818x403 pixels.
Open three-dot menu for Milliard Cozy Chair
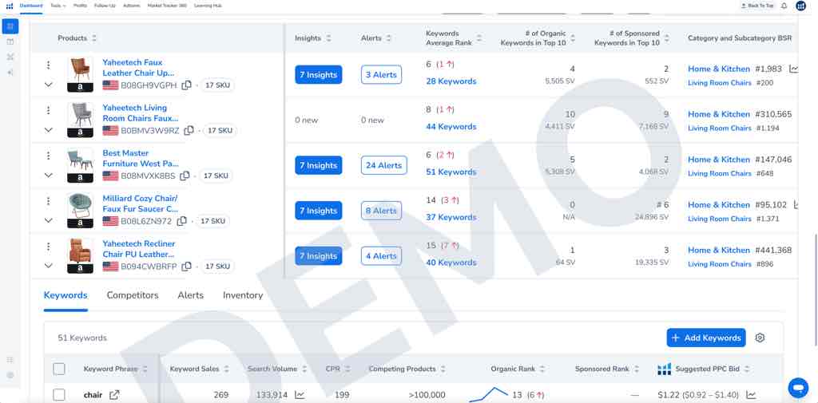(49, 201)
